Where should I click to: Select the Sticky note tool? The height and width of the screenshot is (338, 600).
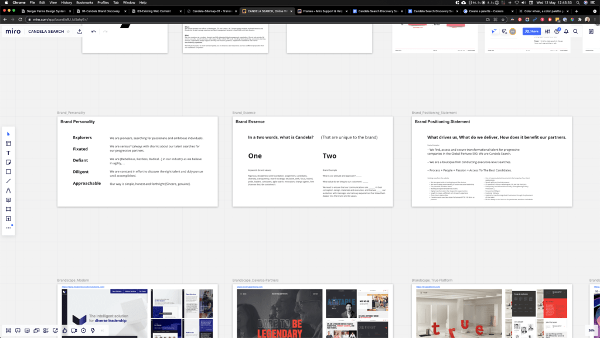[x=8, y=162]
